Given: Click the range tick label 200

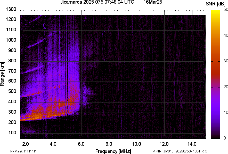Looking at the screenshot, I should point(12,122).
